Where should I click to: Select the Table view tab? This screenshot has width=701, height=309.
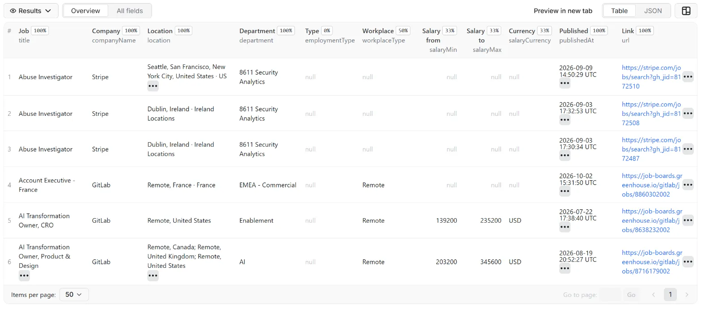point(619,11)
